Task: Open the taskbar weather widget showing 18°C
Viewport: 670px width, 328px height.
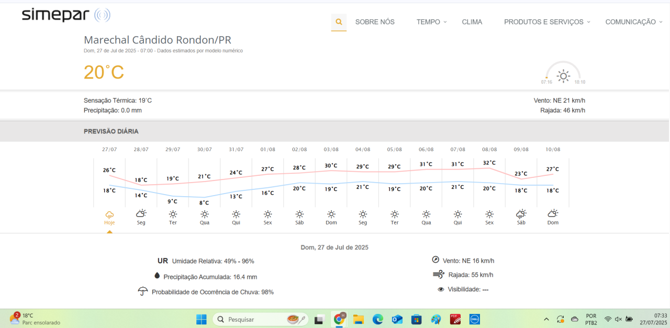Action: click(x=35, y=319)
